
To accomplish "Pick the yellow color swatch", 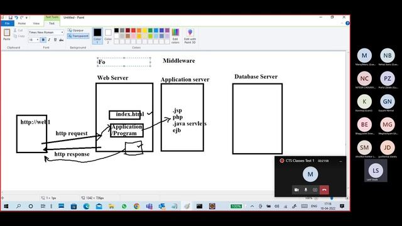I will [144, 31].
